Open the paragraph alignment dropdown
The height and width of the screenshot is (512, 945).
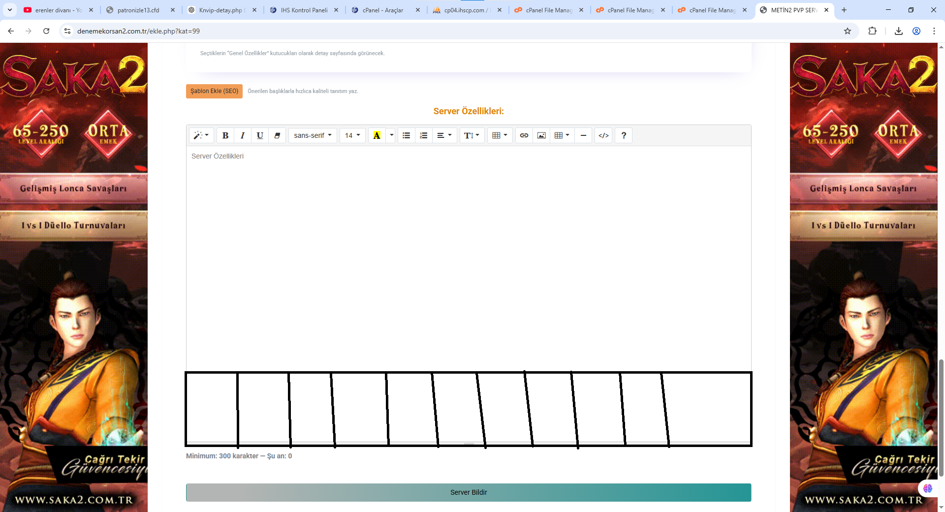(444, 135)
